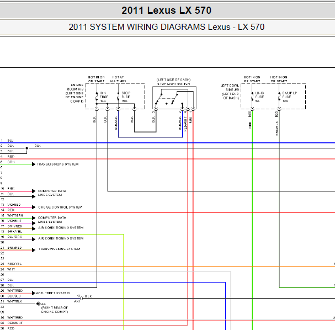Click the 'AK1' connector label
Image resolution: width=335 pixels, height=330 pixels.
tap(77, 301)
